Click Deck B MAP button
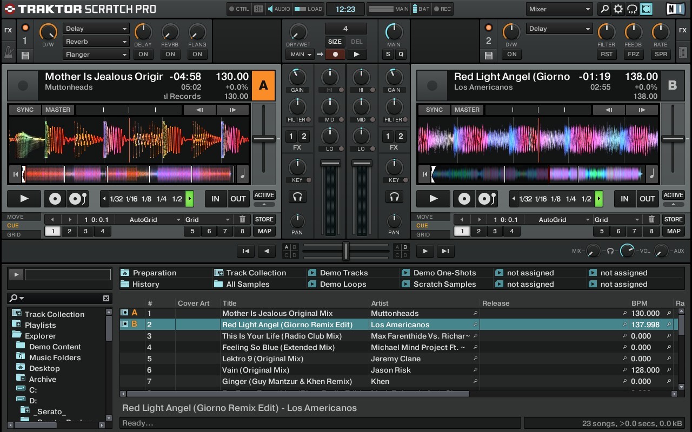Viewport: 692px width, 432px height. point(673,231)
